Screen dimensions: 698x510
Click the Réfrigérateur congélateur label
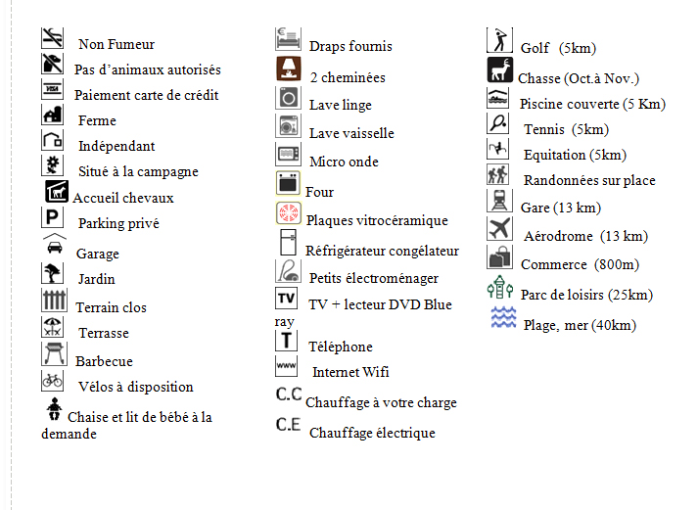pos(382,252)
